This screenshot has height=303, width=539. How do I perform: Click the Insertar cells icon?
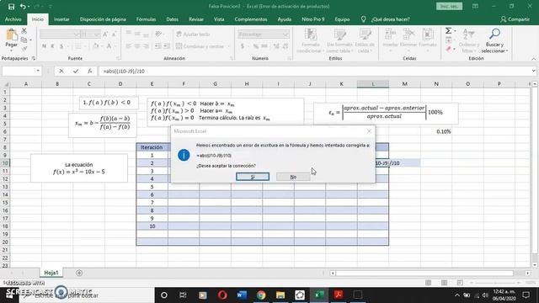coord(390,35)
